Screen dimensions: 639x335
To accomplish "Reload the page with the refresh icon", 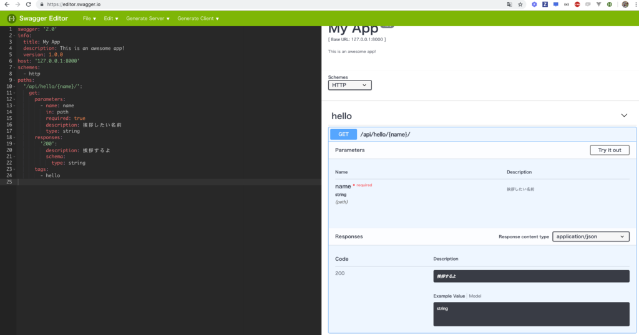I will click(x=29, y=4).
